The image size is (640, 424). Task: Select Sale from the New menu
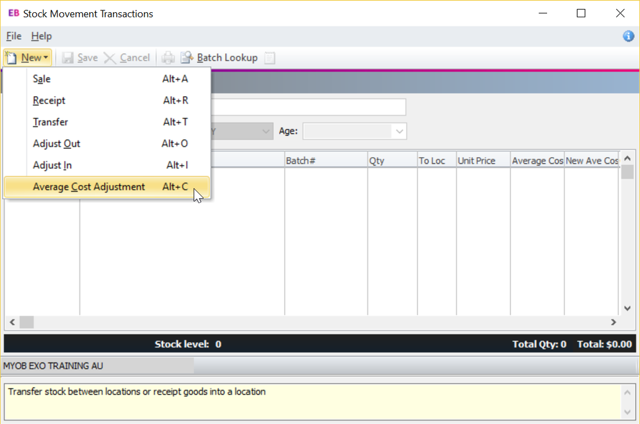42,79
